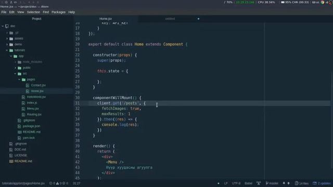Image resolution: width=333 pixels, height=187 pixels.
Task: Change UTF-8 file encoding
Action: tap(236, 183)
